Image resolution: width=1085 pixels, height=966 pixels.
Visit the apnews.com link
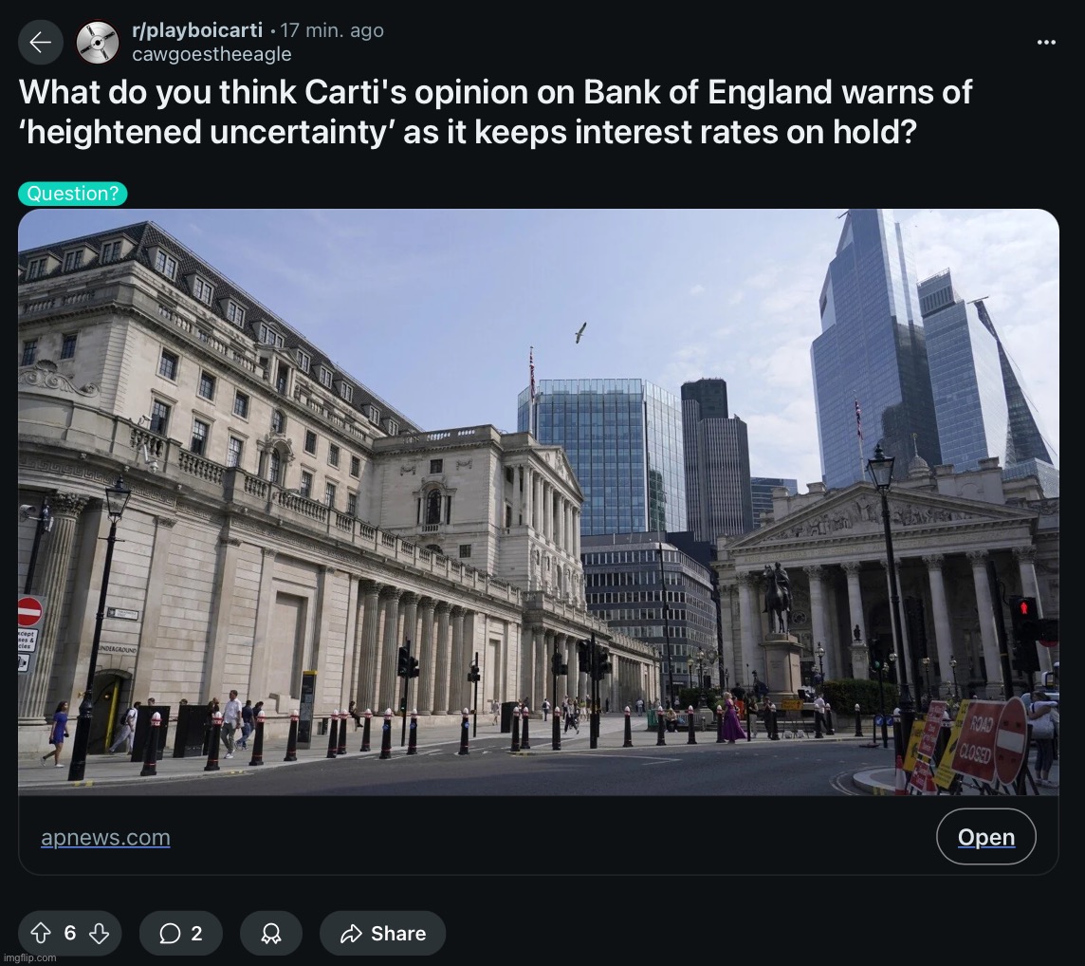[x=105, y=837]
